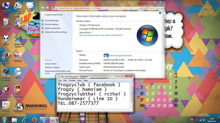Click the '64-bit Operating System' value
220x123 pixels.
(x=114, y=67)
